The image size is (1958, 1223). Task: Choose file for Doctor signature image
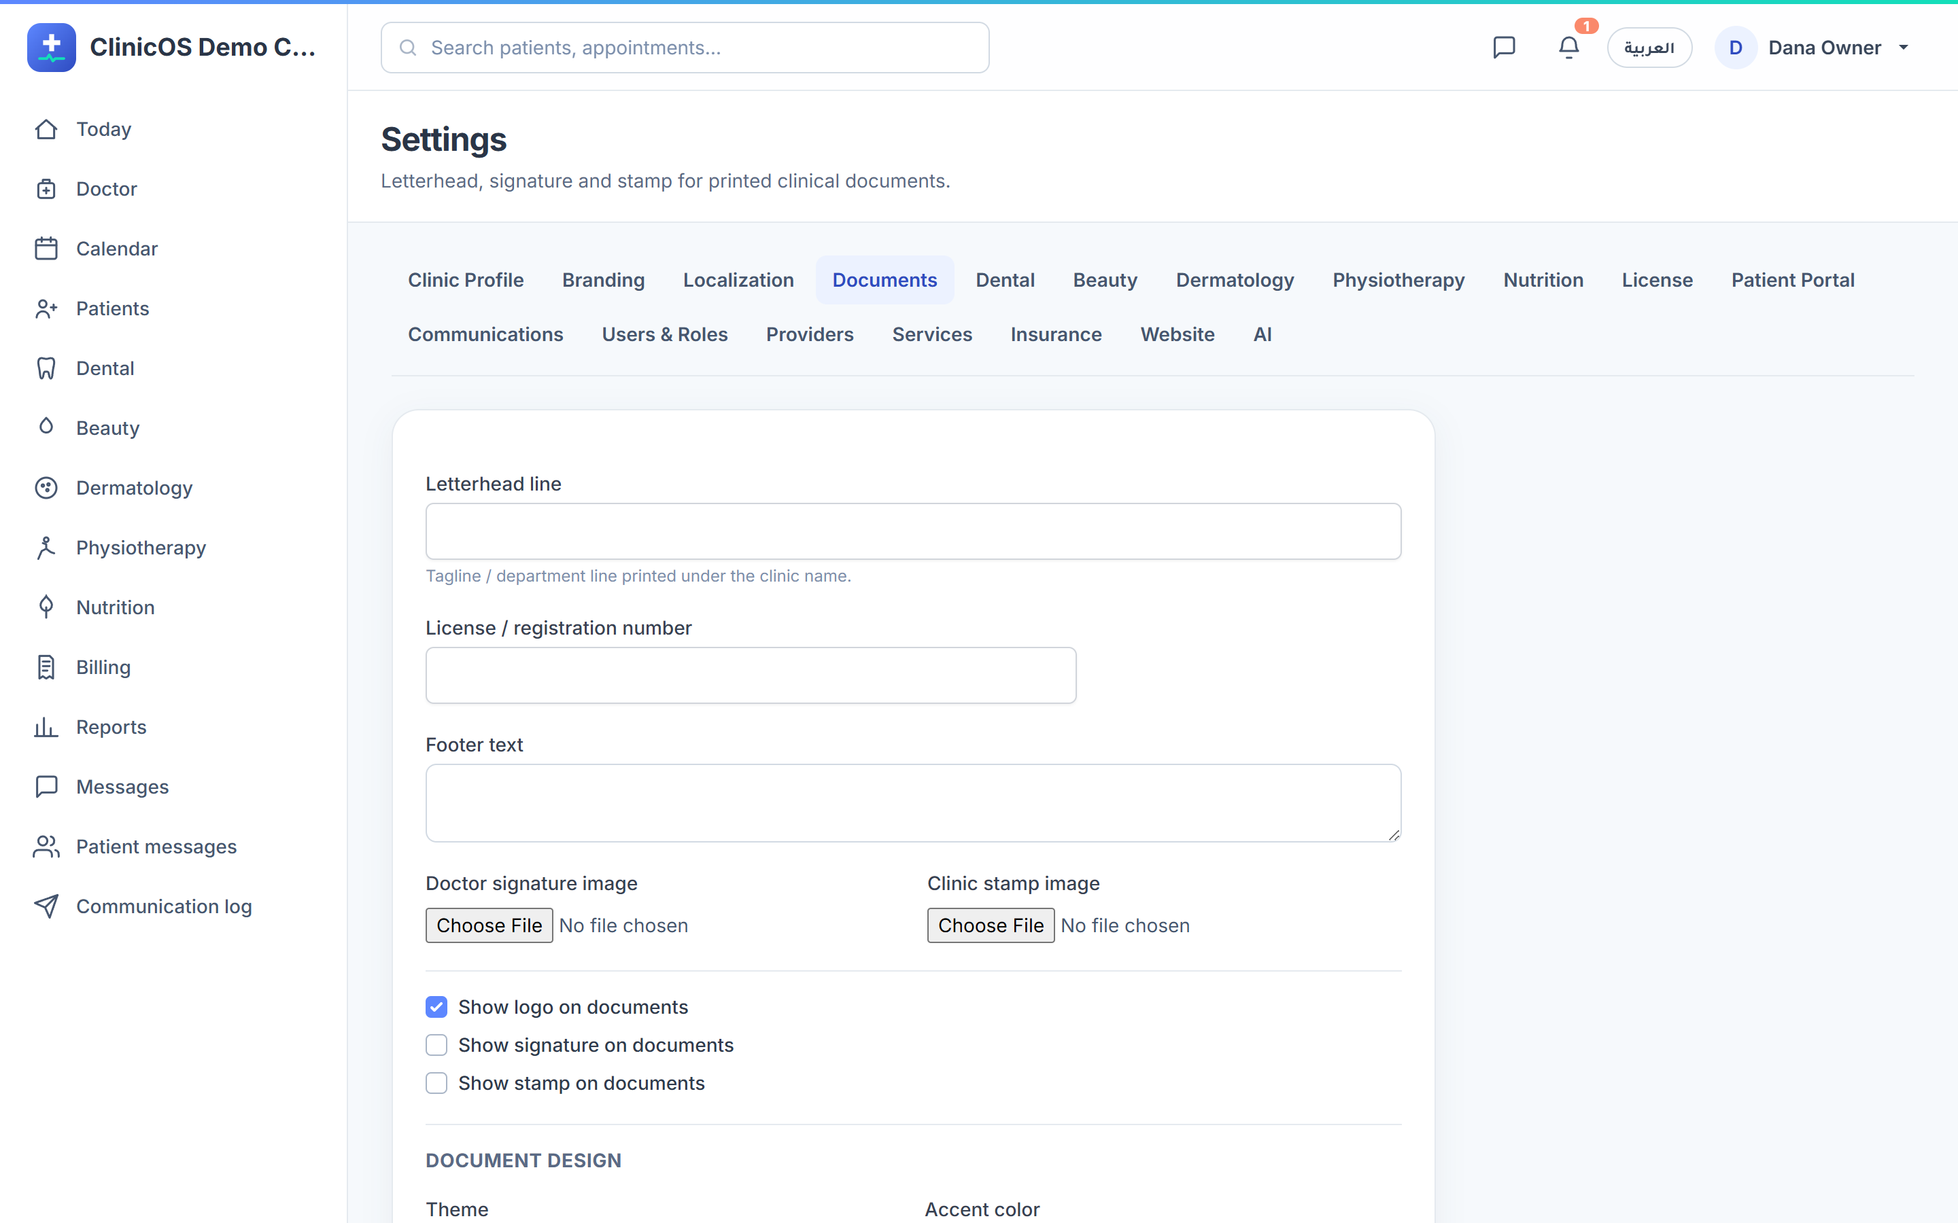(x=489, y=925)
